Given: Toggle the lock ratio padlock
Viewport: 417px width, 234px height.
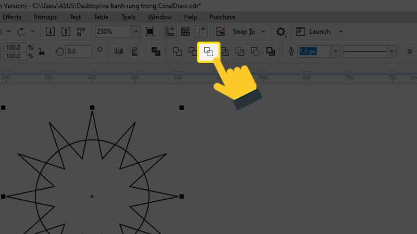Looking at the screenshot, I should coord(42,51).
